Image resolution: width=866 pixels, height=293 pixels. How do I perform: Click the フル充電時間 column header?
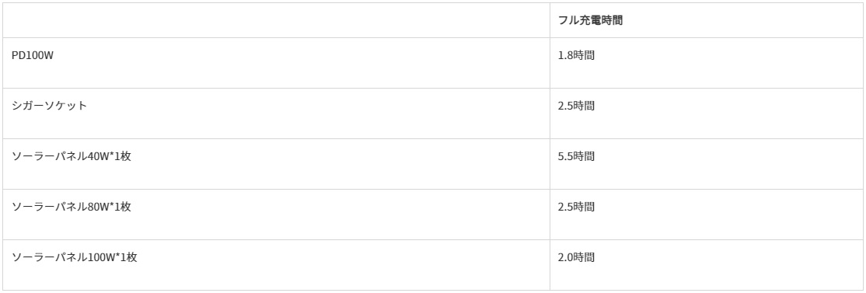pos(590,21)
